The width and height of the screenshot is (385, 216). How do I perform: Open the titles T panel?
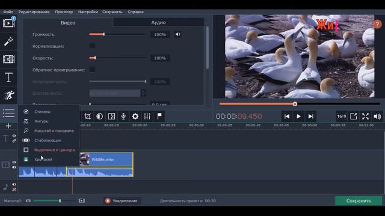pyautogui.click(x=8, y=77)
